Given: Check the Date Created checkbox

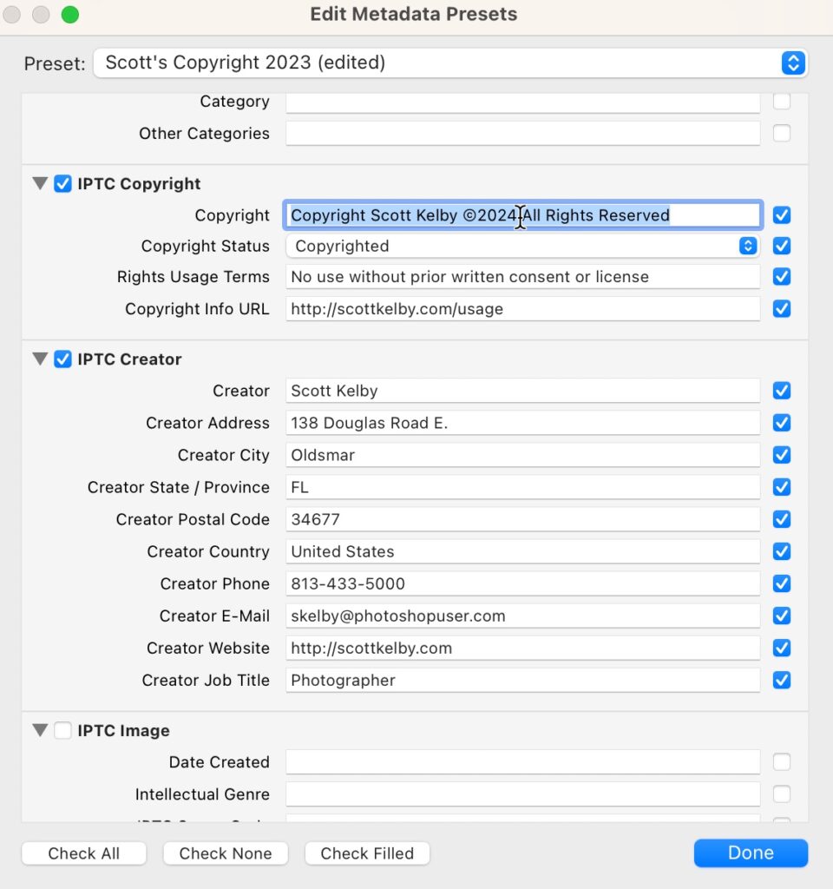Looking at the screenshot, I should (782, 762).
